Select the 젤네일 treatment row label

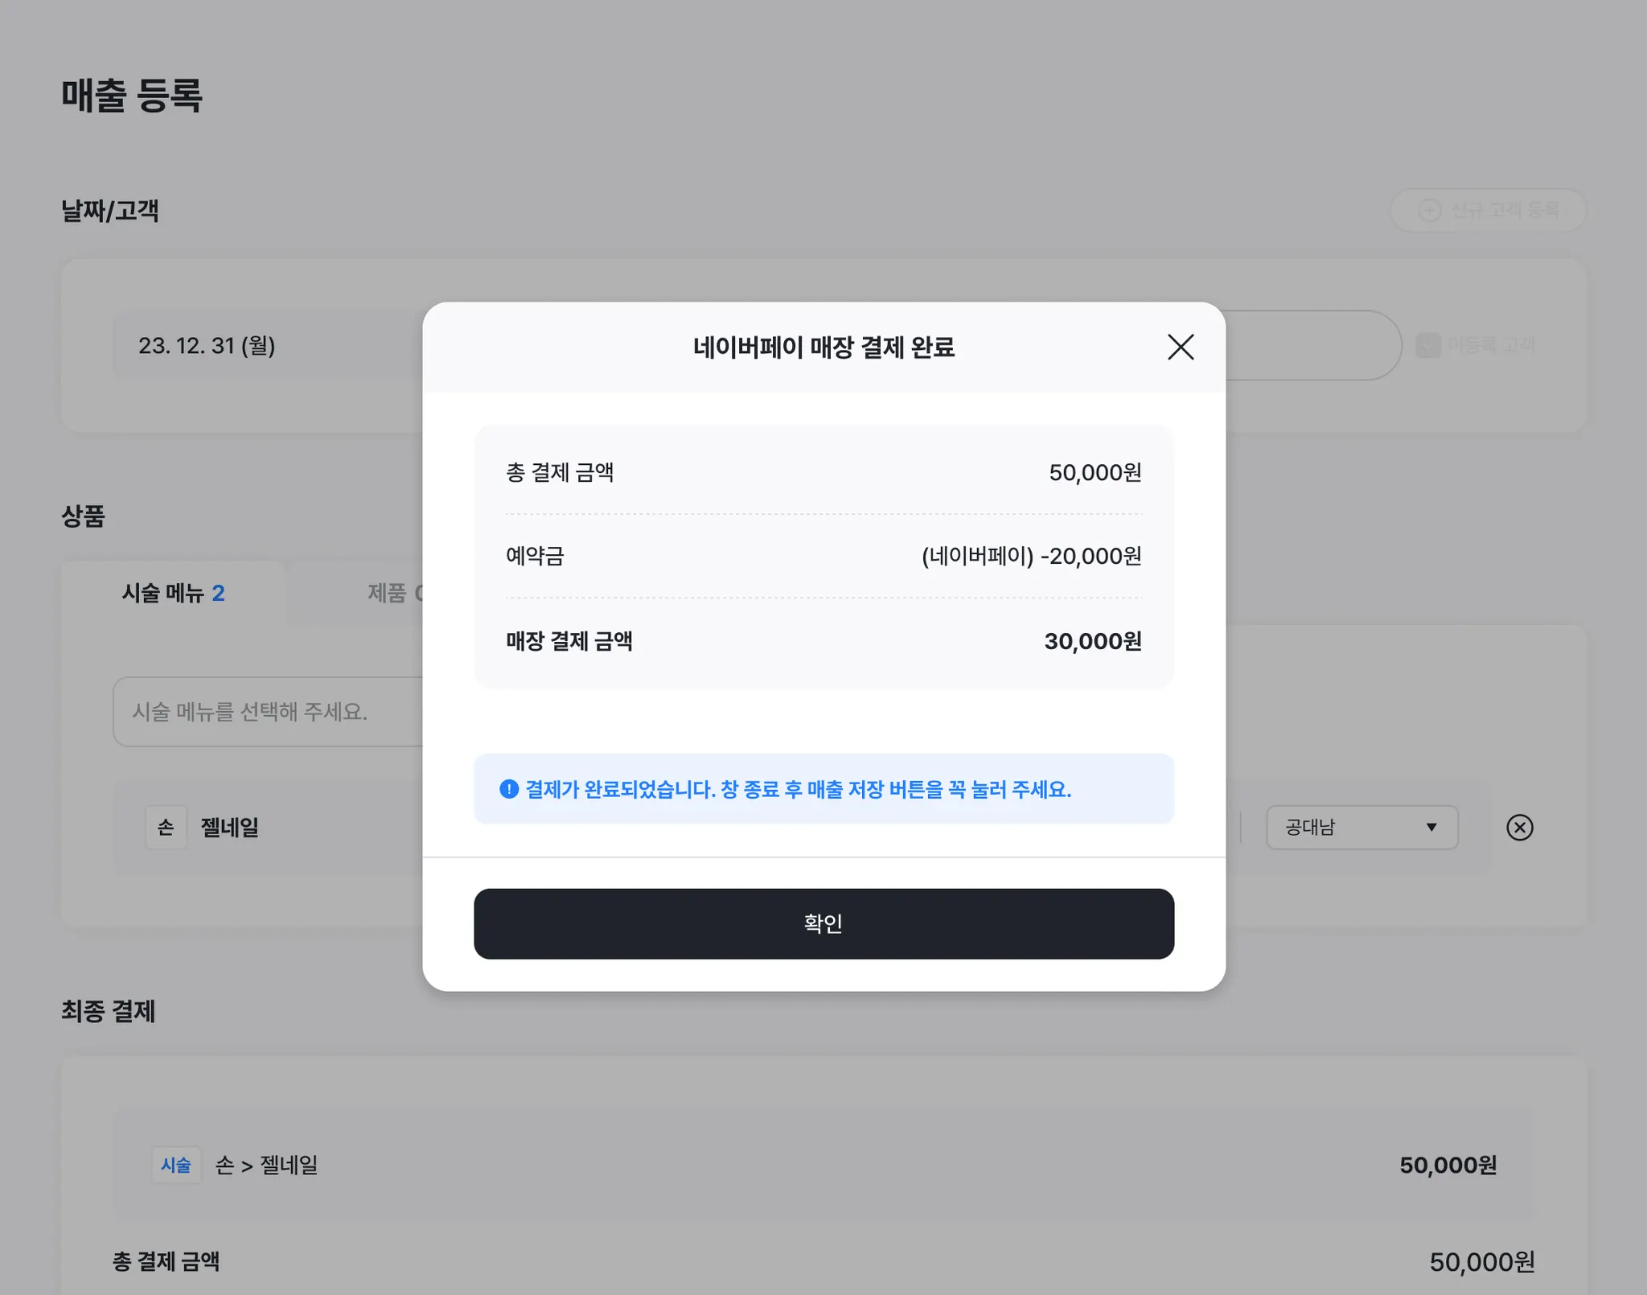[x=230, y=827]
